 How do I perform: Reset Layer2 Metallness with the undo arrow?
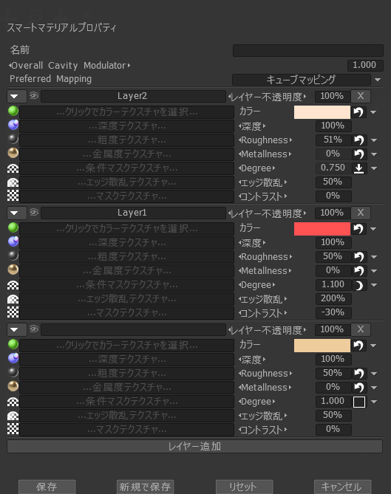[358, 154]
